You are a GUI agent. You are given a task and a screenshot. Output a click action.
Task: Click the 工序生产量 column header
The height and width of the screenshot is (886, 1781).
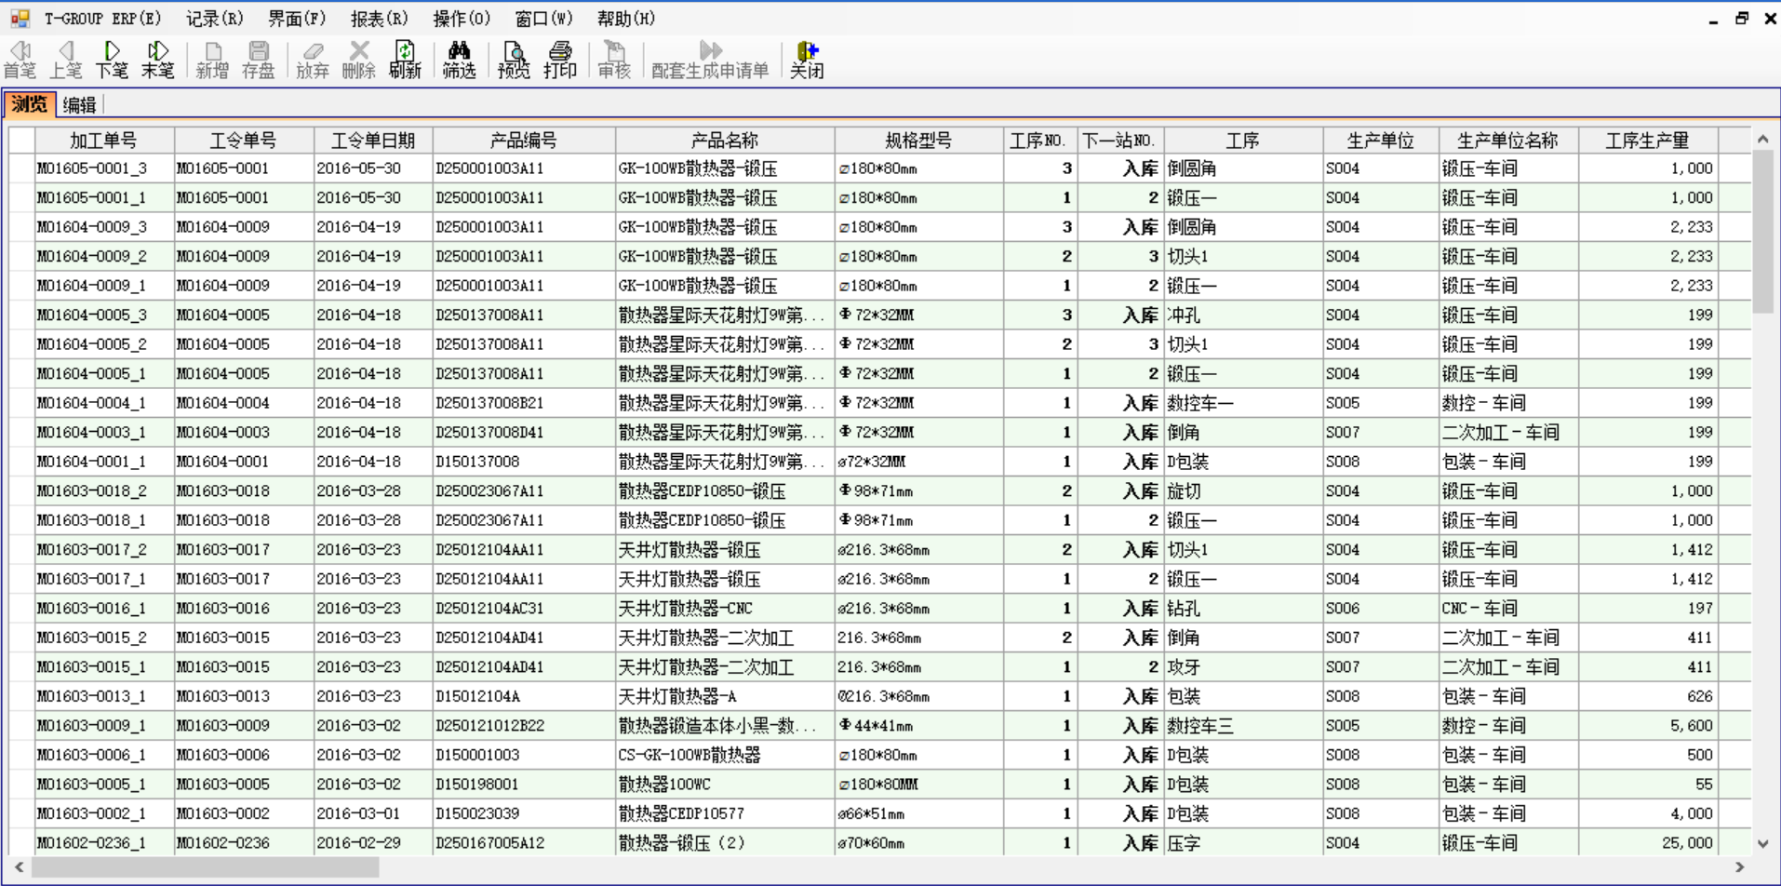point(1648,141)
